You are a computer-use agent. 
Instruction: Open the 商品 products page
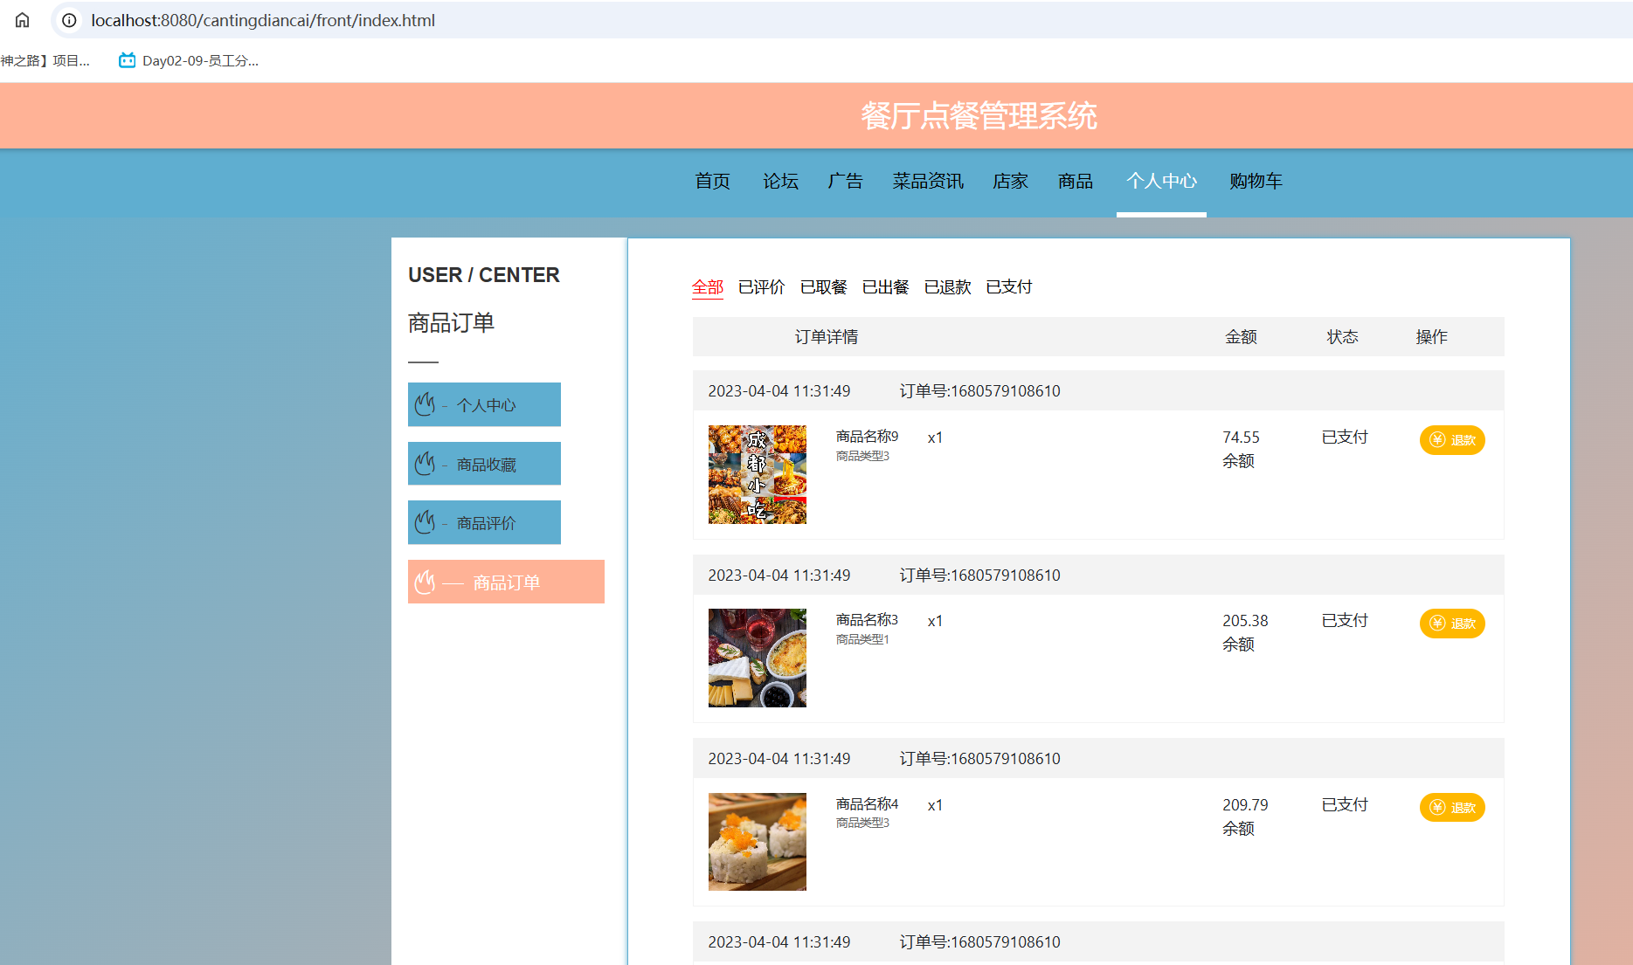pyautogui.click(x=1074, y=181)
